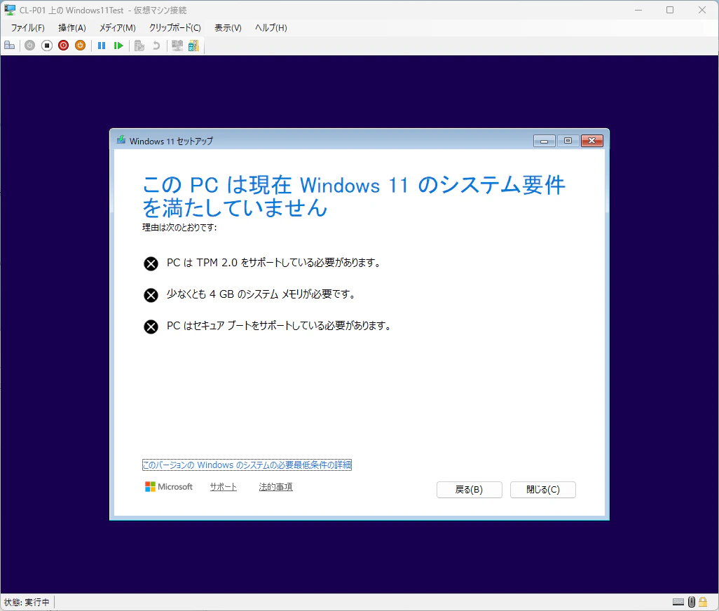The height and width of the screenshot is (611, 719).
Task: Maximize the 仮想マシン接続 window
Action: [x=670, y=10]
